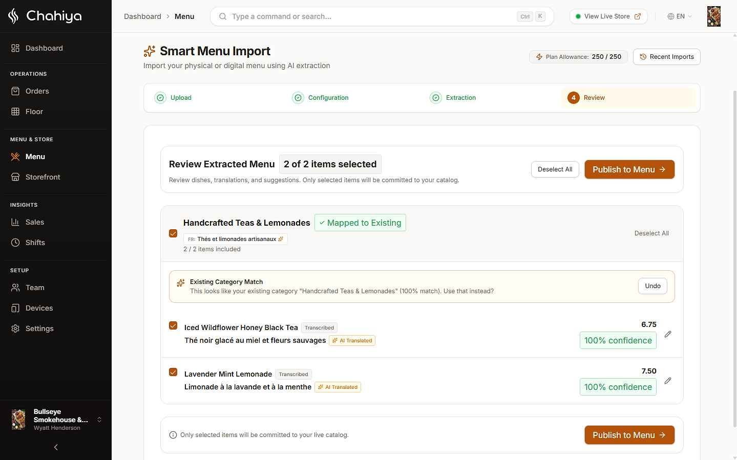Go to the Upload step
The height and width of the screenshot is (460, 737).
174,98
